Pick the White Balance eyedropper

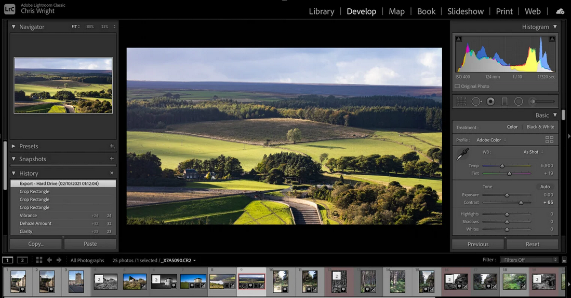pyautogui.click(x=462, y=154)
